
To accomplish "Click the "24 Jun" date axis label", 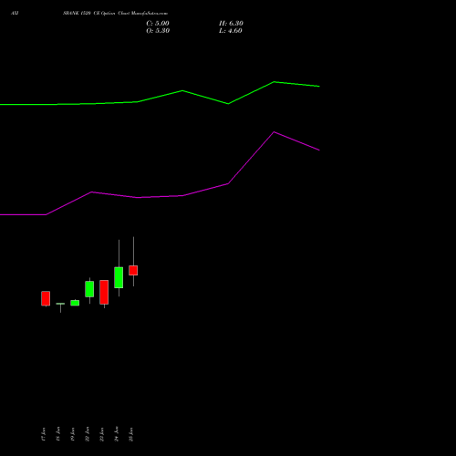I will (x=117, y=434).
